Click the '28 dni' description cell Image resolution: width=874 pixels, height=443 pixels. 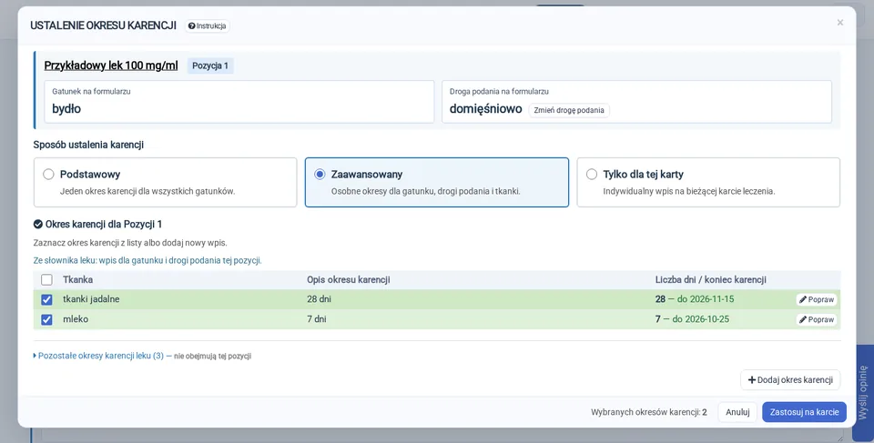click(319, 299)
